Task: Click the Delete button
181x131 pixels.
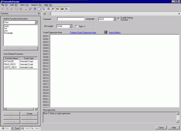Action: [x=29, y=118]
